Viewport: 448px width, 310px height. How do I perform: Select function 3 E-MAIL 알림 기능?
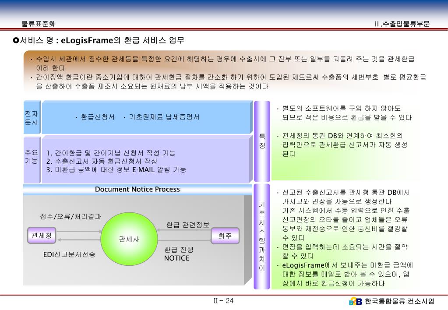click(x=116, y=170)
